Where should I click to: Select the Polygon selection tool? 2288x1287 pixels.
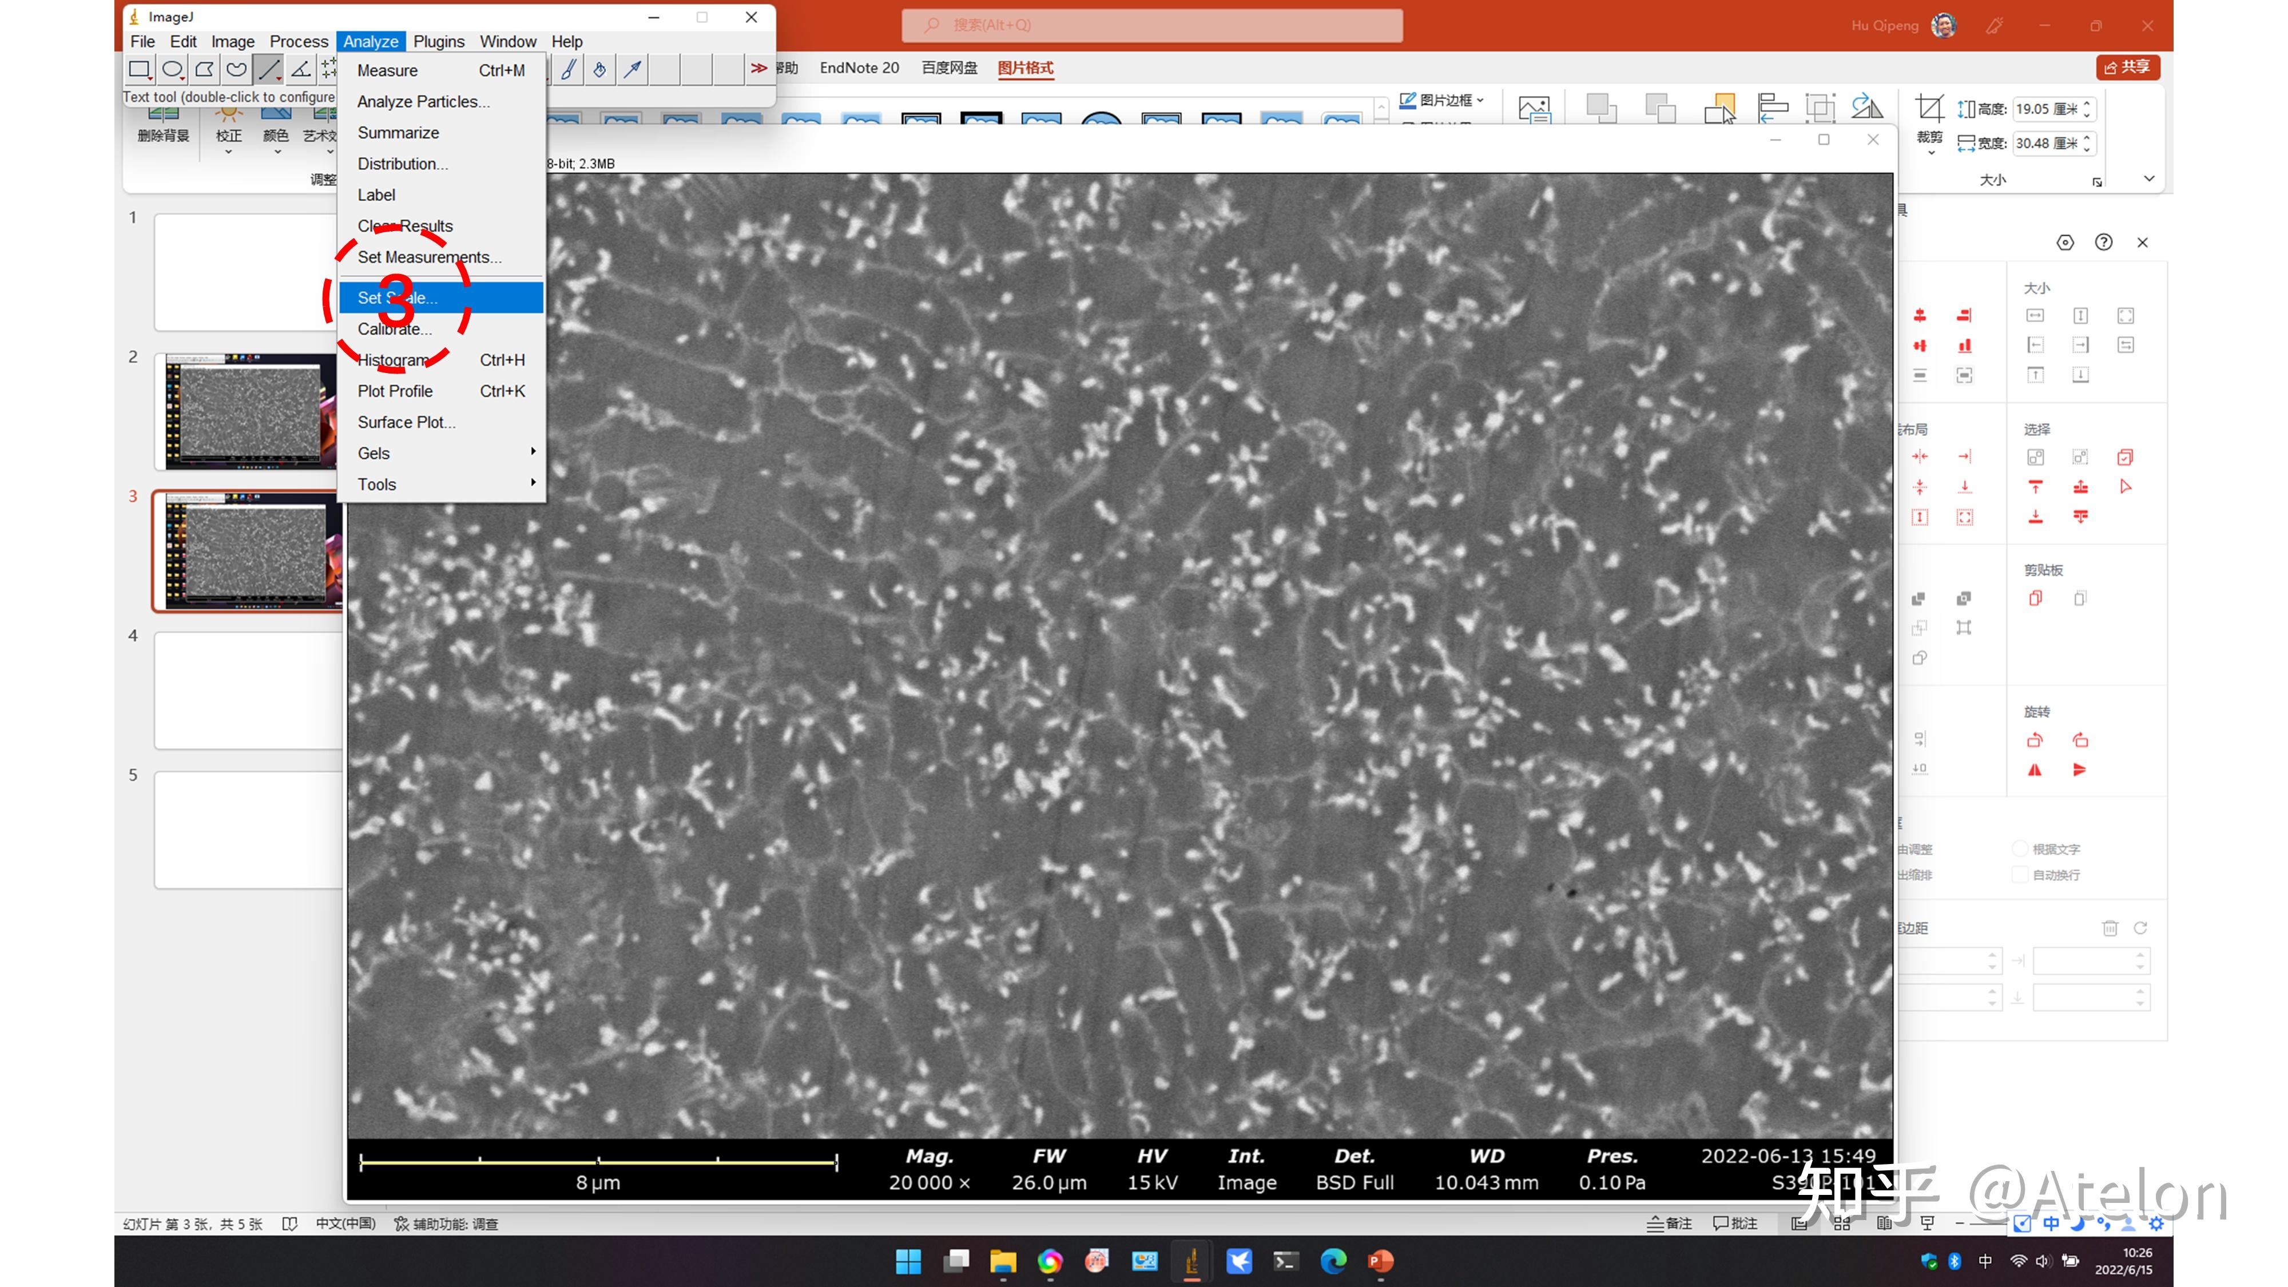pyautogui.click(x=204, y=69)
